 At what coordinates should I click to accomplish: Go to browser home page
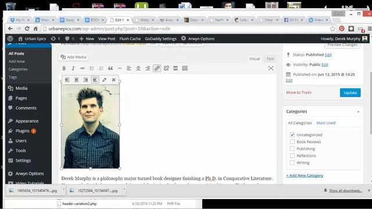(x=35, y=28)
